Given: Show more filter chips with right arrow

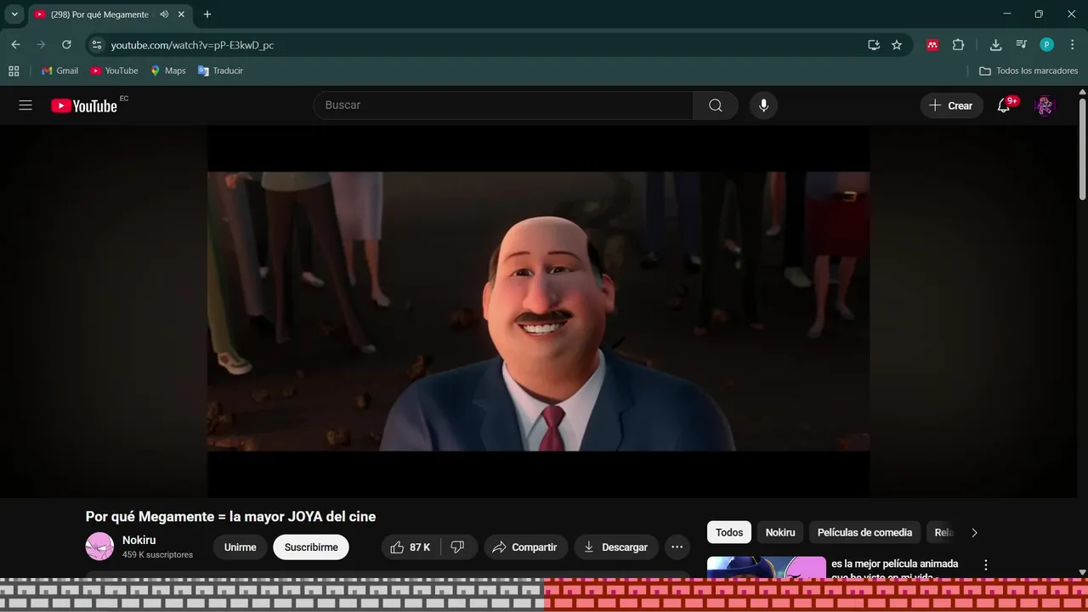Looking at the screenshot, I should (974, 533).
